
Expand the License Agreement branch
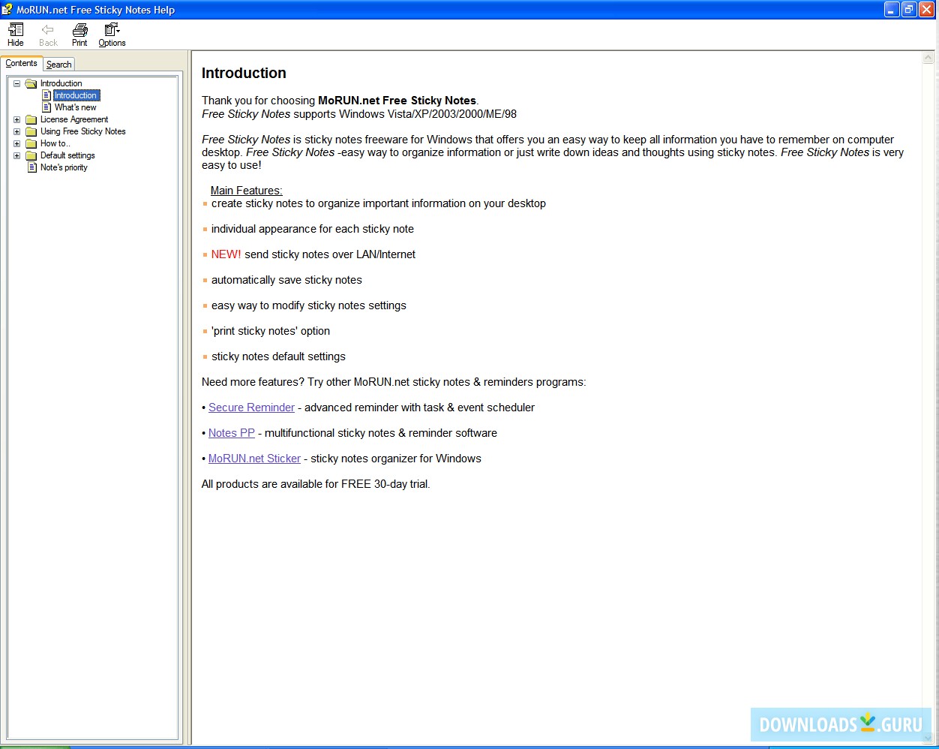(x=16, y=119)
